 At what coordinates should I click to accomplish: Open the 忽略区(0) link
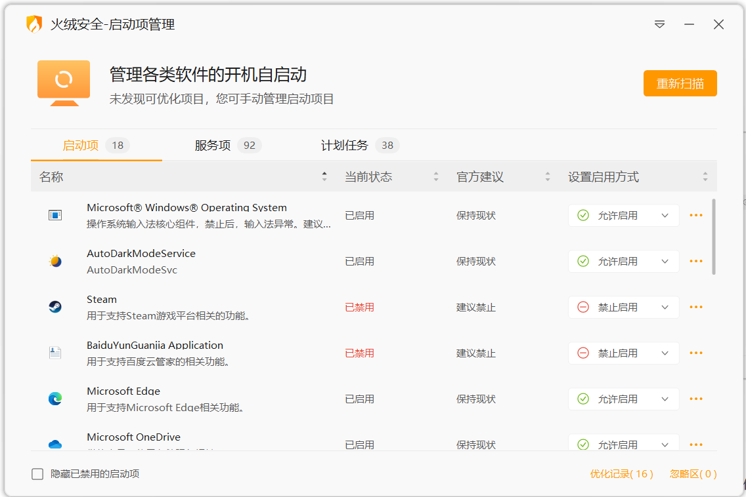coord(693,473)
